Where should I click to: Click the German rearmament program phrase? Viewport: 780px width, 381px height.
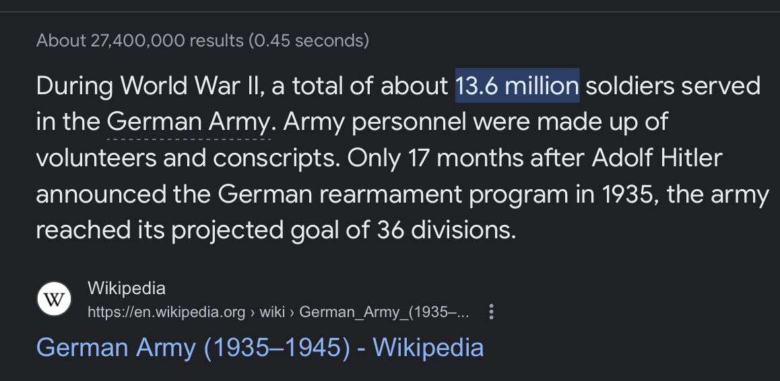click(x=393, y=194)
